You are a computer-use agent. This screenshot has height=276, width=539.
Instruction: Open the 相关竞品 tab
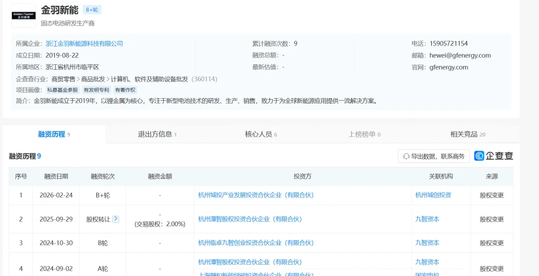click(468, 134)
